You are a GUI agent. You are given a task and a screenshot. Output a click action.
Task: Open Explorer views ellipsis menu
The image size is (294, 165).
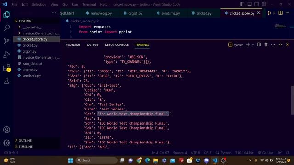(x=54, y=13)
